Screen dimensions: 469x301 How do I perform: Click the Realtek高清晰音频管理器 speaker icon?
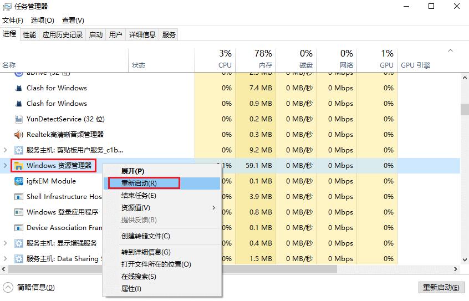click(19, 134)
